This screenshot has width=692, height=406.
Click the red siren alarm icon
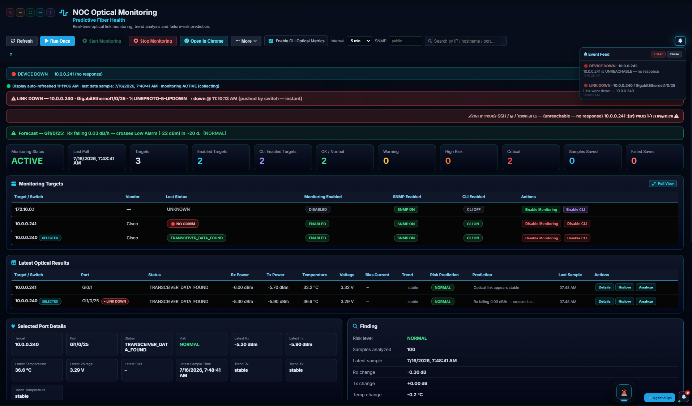tap(624, 392)
